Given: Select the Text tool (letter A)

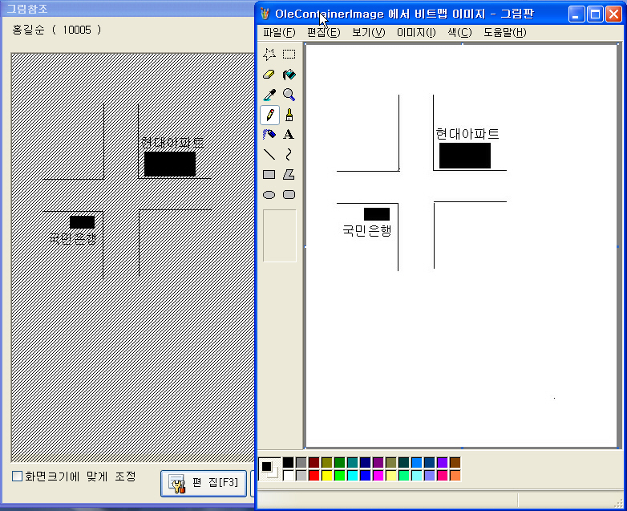Looking at the screenshot, I should click(x=289, y=135).
